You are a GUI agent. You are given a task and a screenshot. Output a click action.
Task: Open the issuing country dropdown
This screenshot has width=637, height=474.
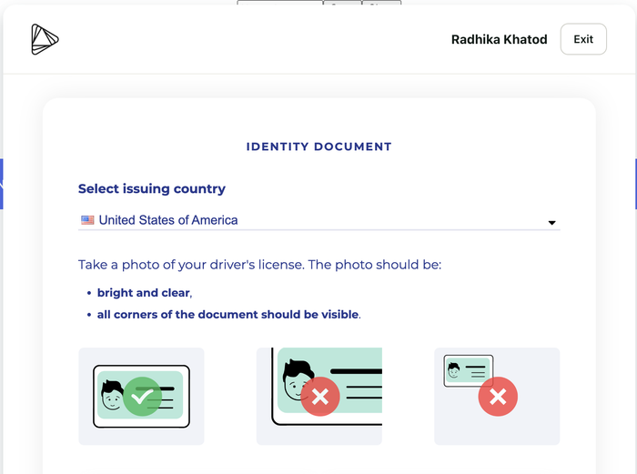coord(318,220)
